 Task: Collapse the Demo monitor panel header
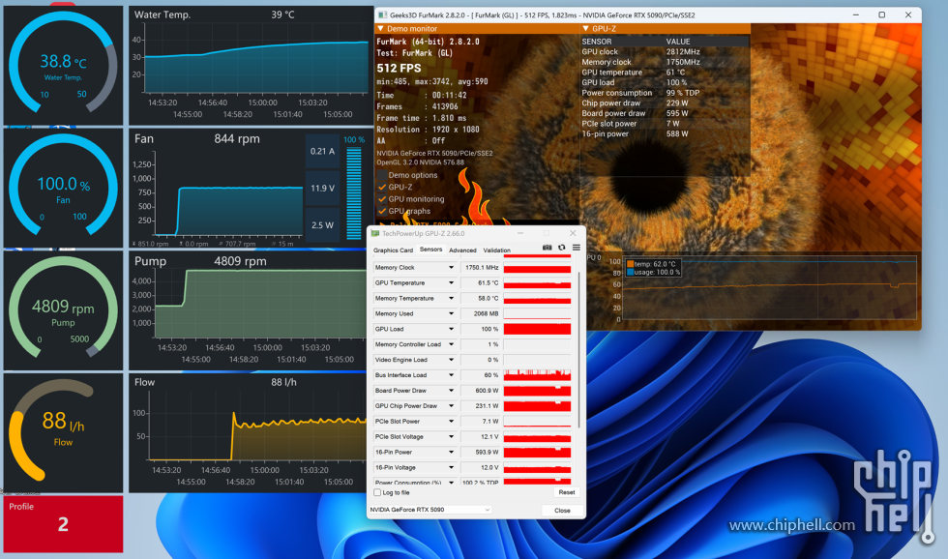click(x=380, y=28)
